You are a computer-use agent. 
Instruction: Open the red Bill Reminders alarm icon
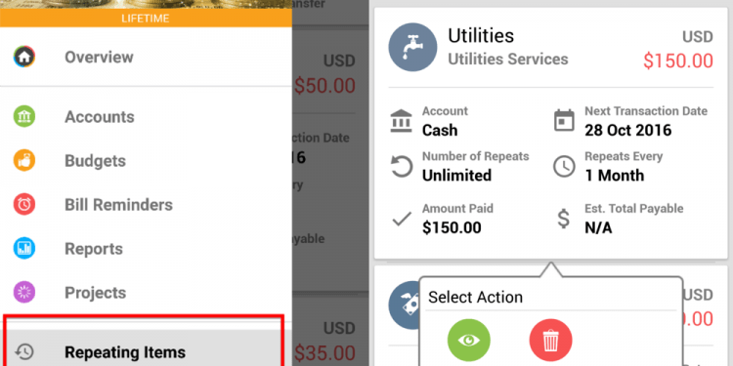23,204
